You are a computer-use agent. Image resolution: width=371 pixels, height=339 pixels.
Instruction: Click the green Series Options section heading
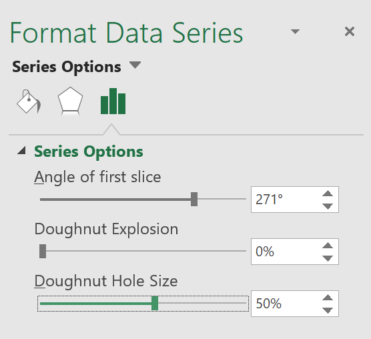coord(89,151)
